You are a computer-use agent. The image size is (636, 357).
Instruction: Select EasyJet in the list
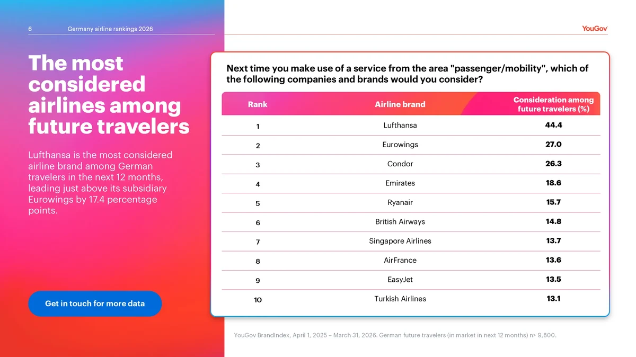click(x=400, y=280)
